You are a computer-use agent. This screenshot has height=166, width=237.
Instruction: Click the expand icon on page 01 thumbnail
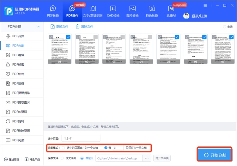pyautogui.click(x=51, y=37)
